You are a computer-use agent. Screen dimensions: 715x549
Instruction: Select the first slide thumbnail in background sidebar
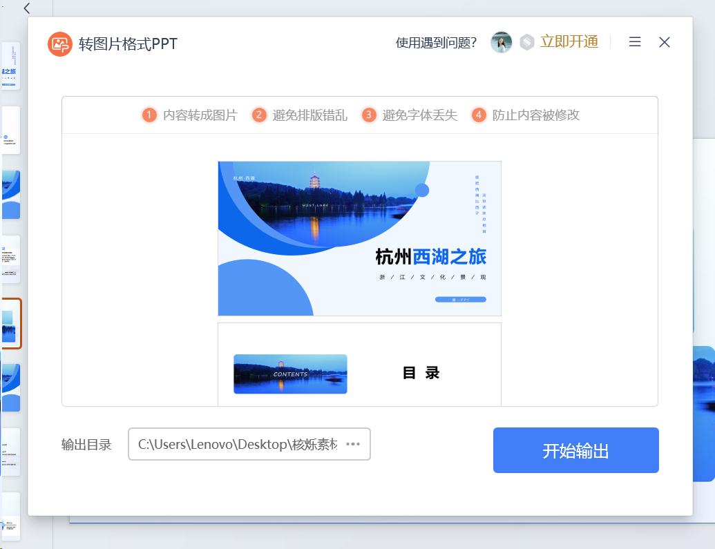coord(10,66)
